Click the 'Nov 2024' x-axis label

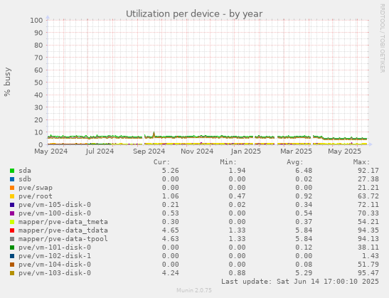pyautogui.click(x=197, y=151)
